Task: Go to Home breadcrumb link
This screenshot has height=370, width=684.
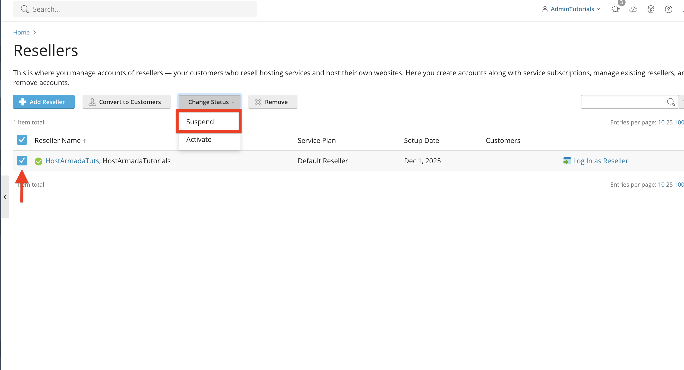Action: coord(21,32)
